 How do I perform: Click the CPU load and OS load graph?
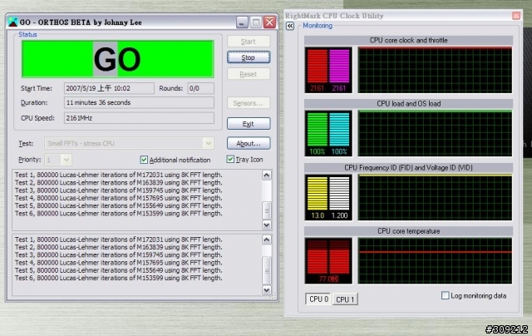pos(435,133)
